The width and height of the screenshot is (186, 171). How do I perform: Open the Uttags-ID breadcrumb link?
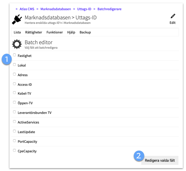click(84, 9)
